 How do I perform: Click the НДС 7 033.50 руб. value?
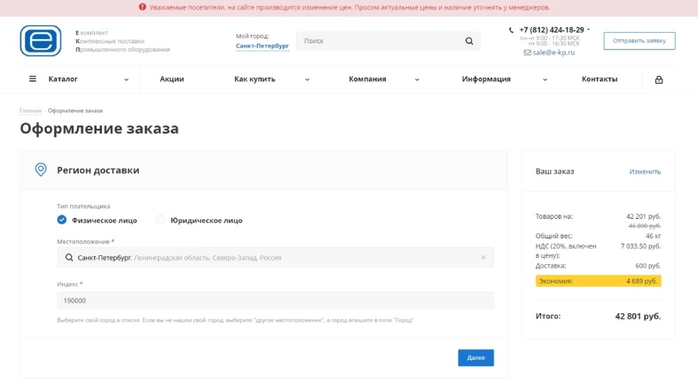641,246
